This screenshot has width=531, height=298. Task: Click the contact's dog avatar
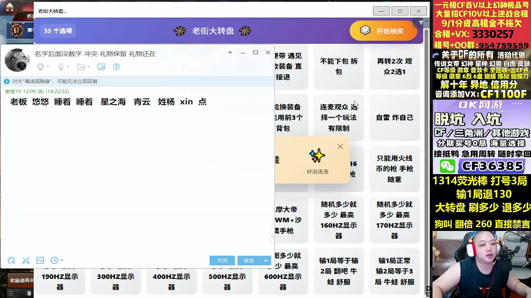click(17, 60)
